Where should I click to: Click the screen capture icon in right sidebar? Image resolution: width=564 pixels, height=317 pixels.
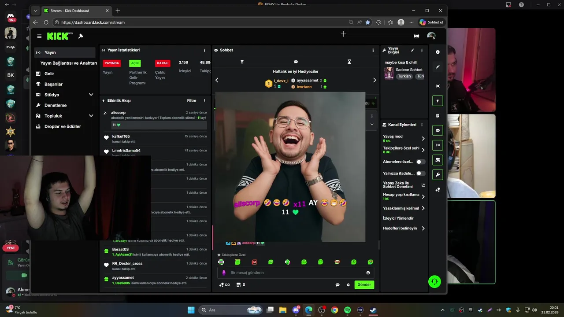click(x=438, y=86)
